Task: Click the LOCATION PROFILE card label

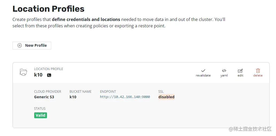Action: [49, 69]
